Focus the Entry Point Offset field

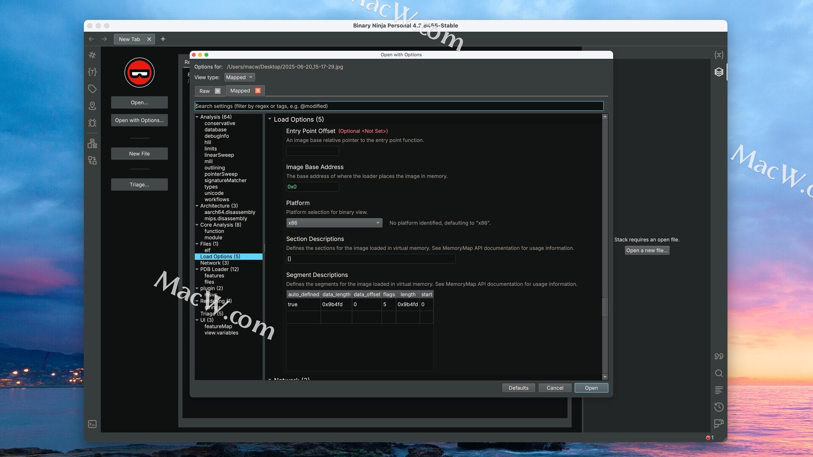tap(312, 151)
